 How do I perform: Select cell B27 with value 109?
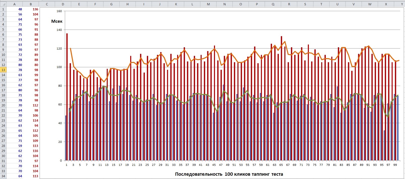31,141
